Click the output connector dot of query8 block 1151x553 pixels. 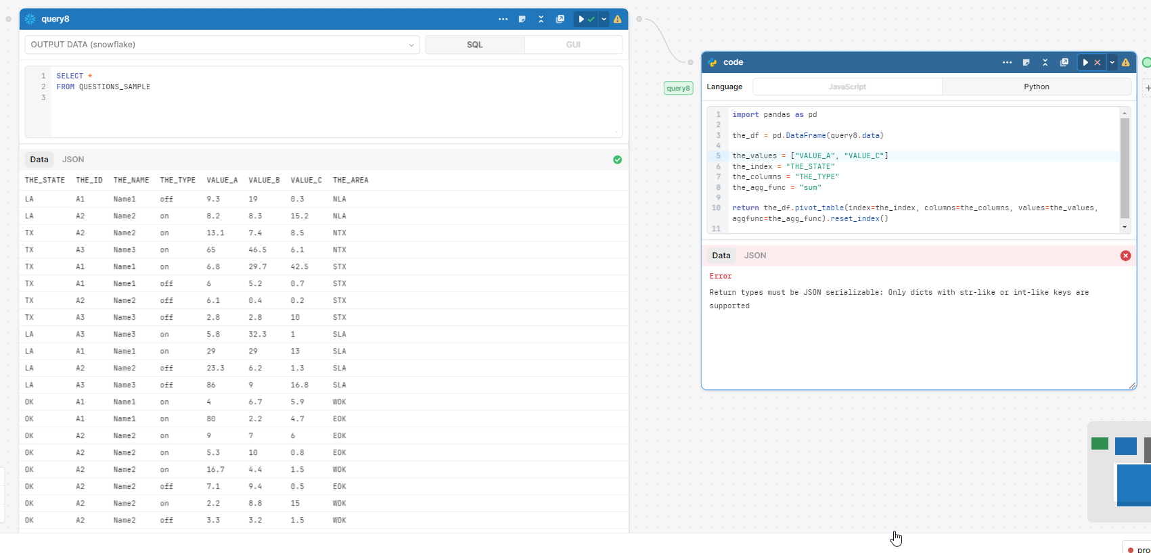(639, 19)
